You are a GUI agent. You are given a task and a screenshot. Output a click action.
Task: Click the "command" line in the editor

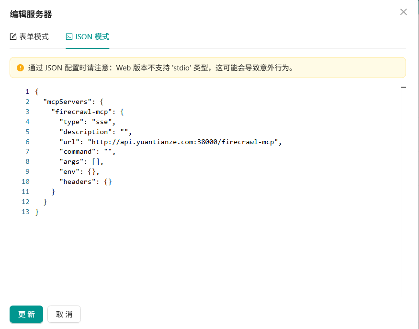(87, 152)
